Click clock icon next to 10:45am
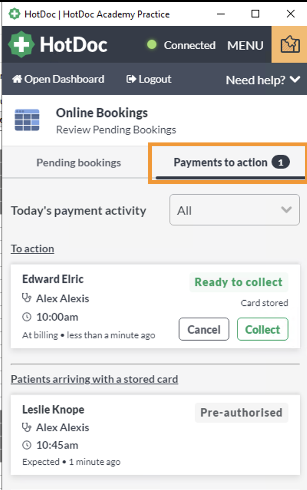The width and height of the screenshot is (307, 490). [x=27, y=445]
